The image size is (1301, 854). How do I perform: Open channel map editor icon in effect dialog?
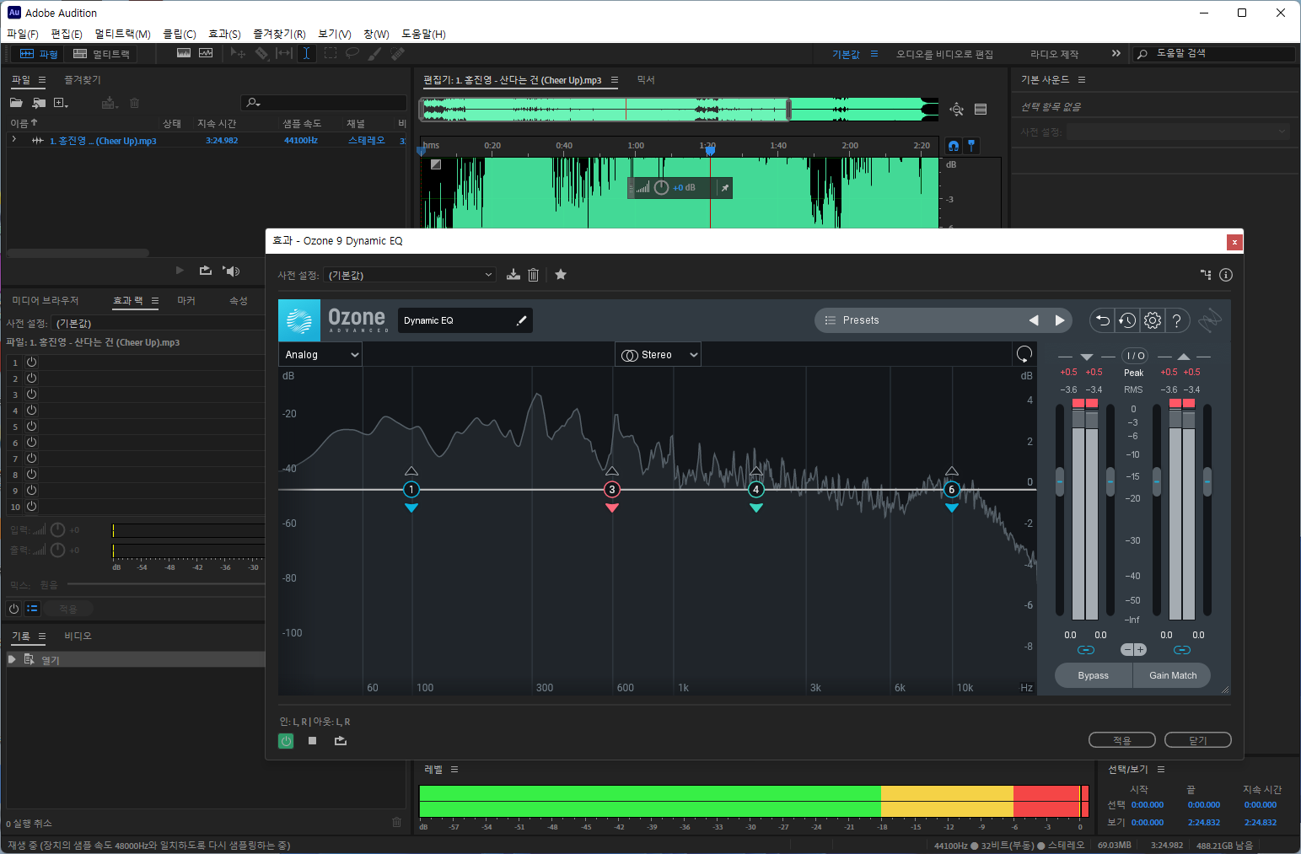coord(1206,275)
